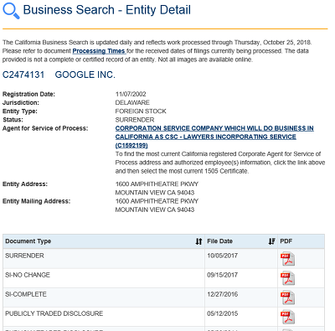Click the Jurisdiction label
The width and height of the screenshot is (335, 331).
[x=21, y=102]
